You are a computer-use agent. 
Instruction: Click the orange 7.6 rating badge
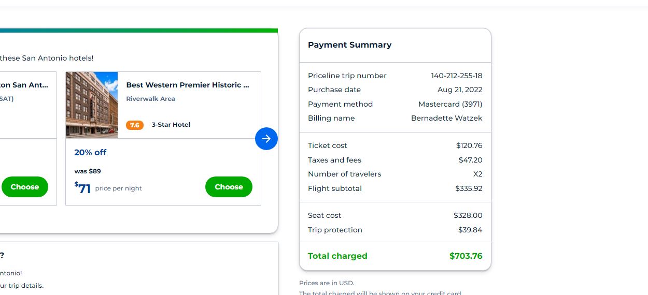pos(135,125)
